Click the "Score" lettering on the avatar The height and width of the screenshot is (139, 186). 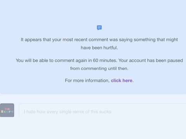pos(7,112)
